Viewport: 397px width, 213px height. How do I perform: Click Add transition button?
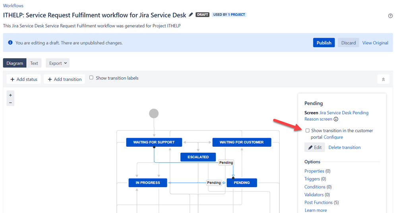(64, 79)
